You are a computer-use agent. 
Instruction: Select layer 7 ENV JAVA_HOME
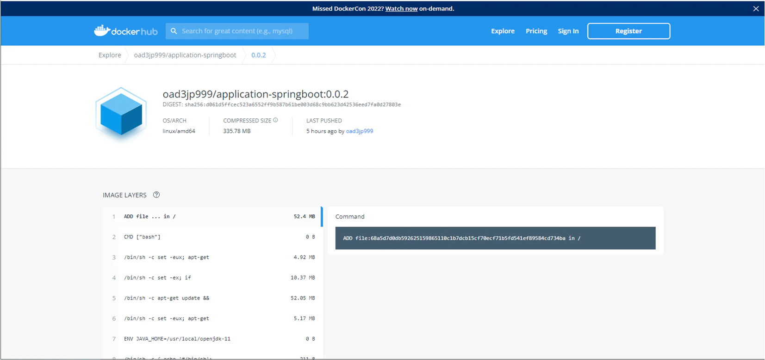213,339
